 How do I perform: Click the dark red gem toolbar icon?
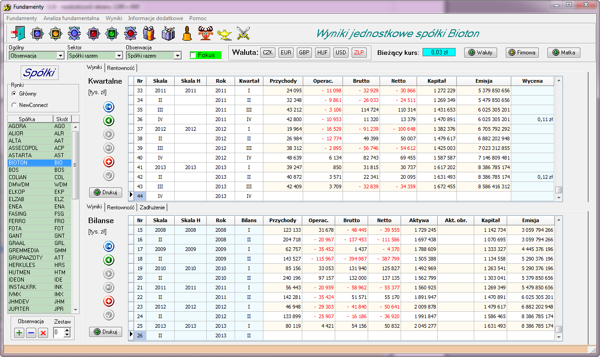93,33
